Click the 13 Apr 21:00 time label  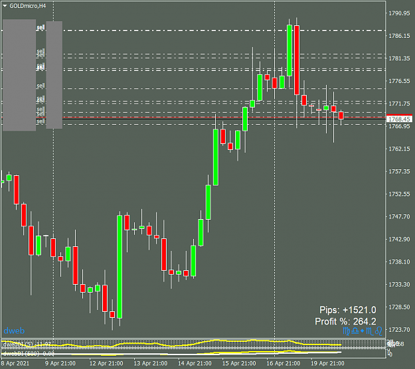(x=150, y=364)
